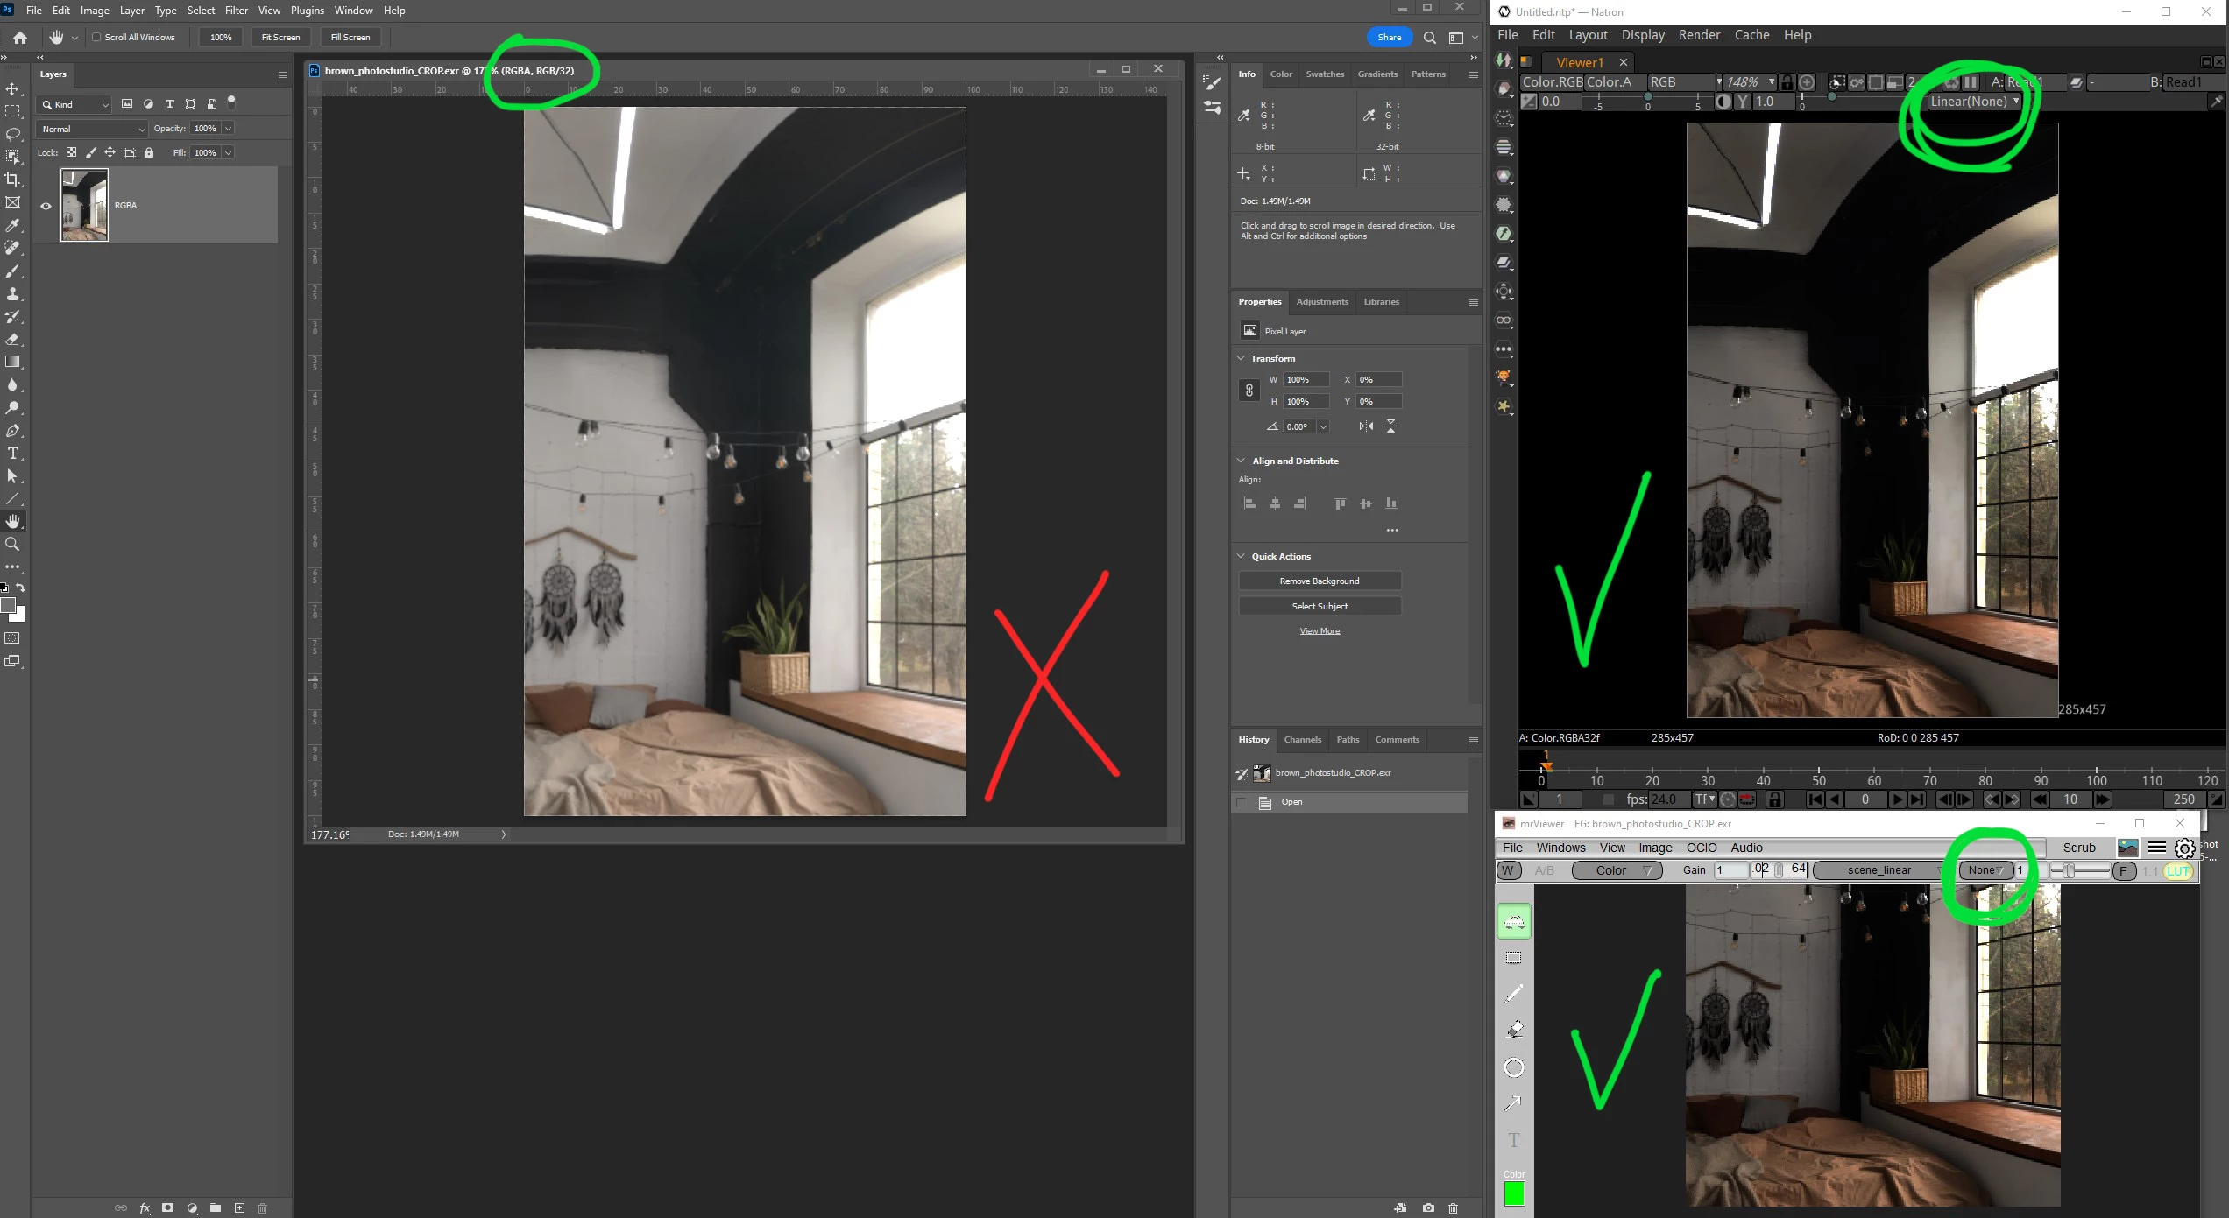
Task: Click the Remove Background button
Action: [x=1319, y=581]
